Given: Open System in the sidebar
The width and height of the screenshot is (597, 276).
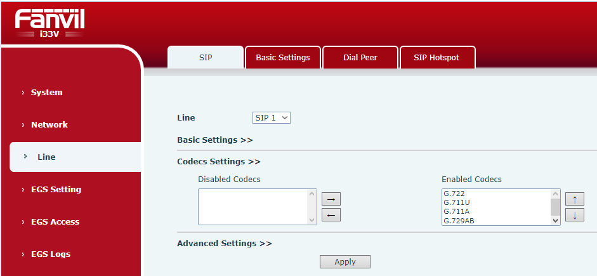Looking at the screenshot, I should pos(47,92).
